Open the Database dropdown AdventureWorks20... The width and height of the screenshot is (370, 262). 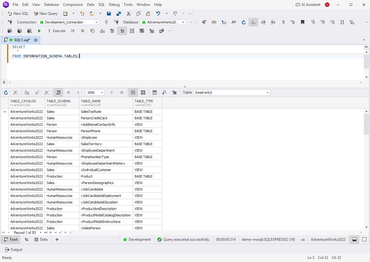pyautogui.click(x=163, y=22)
